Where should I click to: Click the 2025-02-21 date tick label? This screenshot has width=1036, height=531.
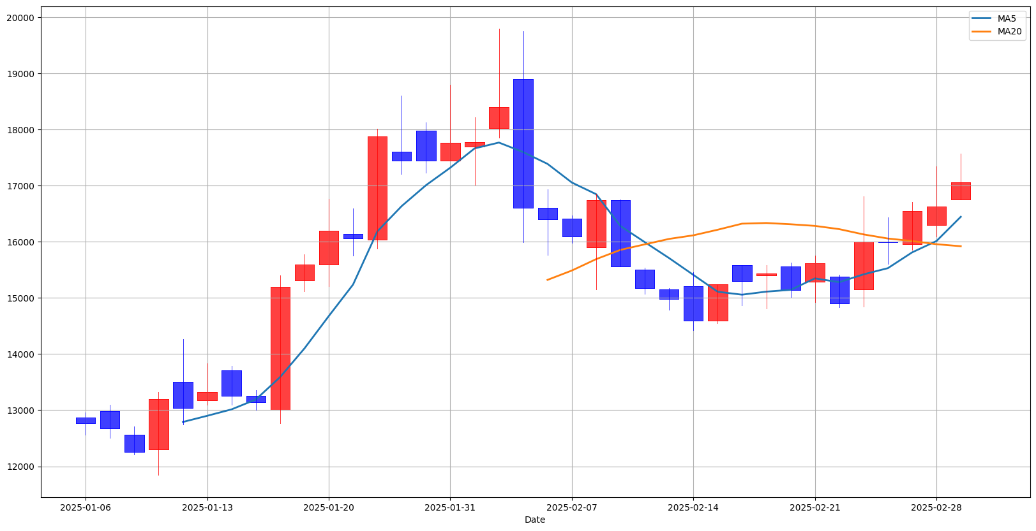pyautogui.click(x=815, y=507)
